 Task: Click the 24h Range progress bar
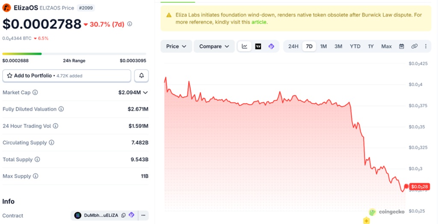point(74,54)
